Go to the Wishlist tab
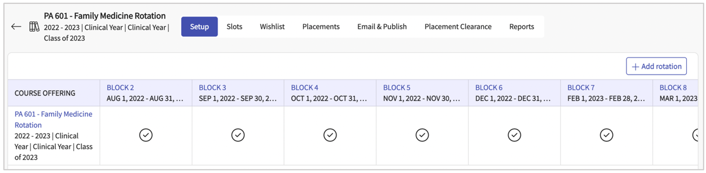The width and height of the screenshot is (706, 173). tap(272, 27)
